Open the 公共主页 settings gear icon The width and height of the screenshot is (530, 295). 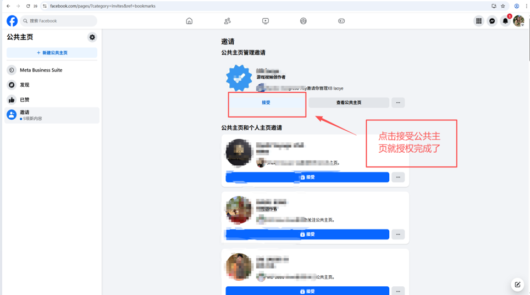(x=92, y=37)
